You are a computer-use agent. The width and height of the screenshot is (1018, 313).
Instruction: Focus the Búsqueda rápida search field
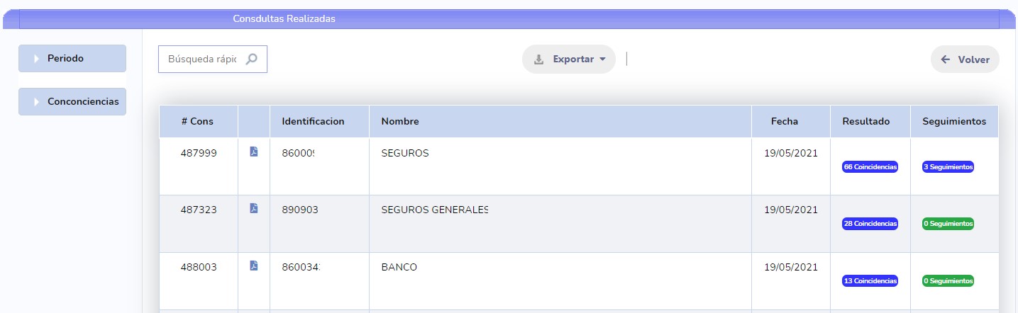(202, 59)
